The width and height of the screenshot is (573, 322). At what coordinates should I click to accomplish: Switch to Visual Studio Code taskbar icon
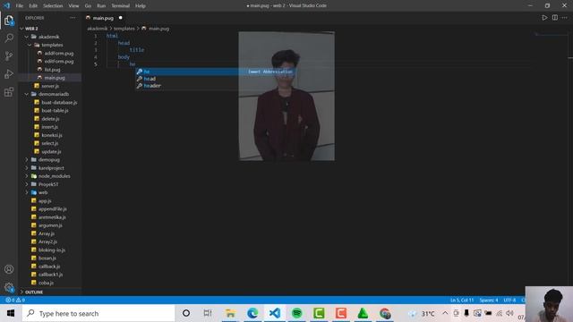[275, 313]
